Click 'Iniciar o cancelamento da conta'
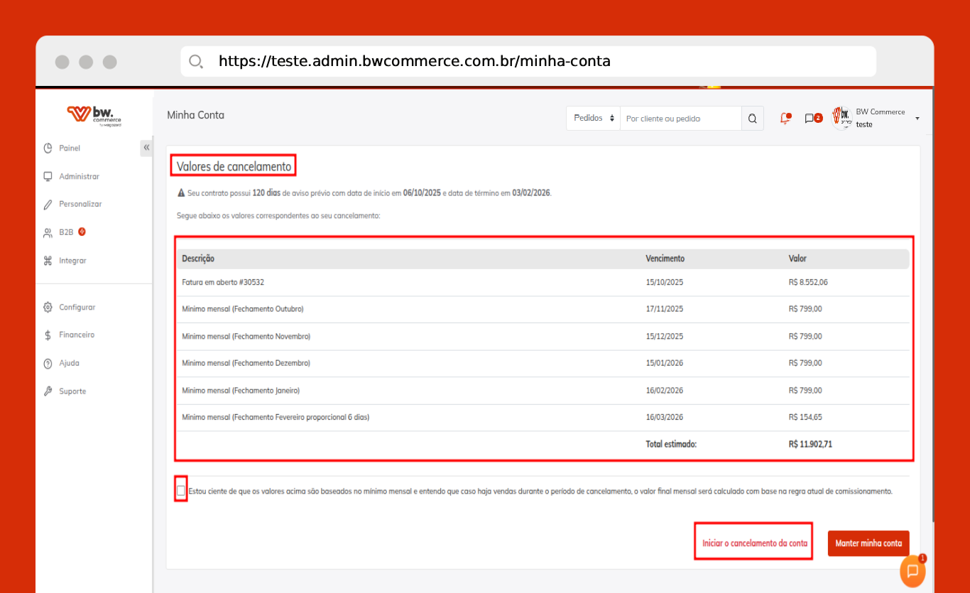970x593 pixels. (754, 543)
